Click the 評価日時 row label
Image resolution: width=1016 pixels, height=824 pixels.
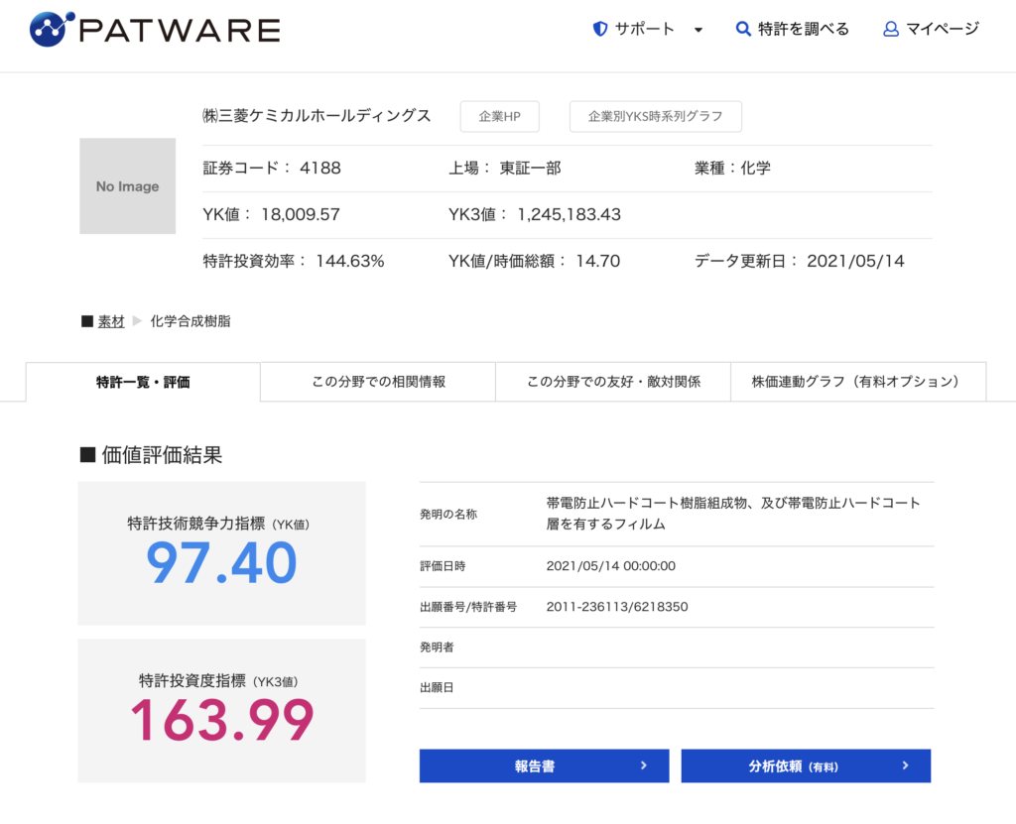(x=443, y=566)
